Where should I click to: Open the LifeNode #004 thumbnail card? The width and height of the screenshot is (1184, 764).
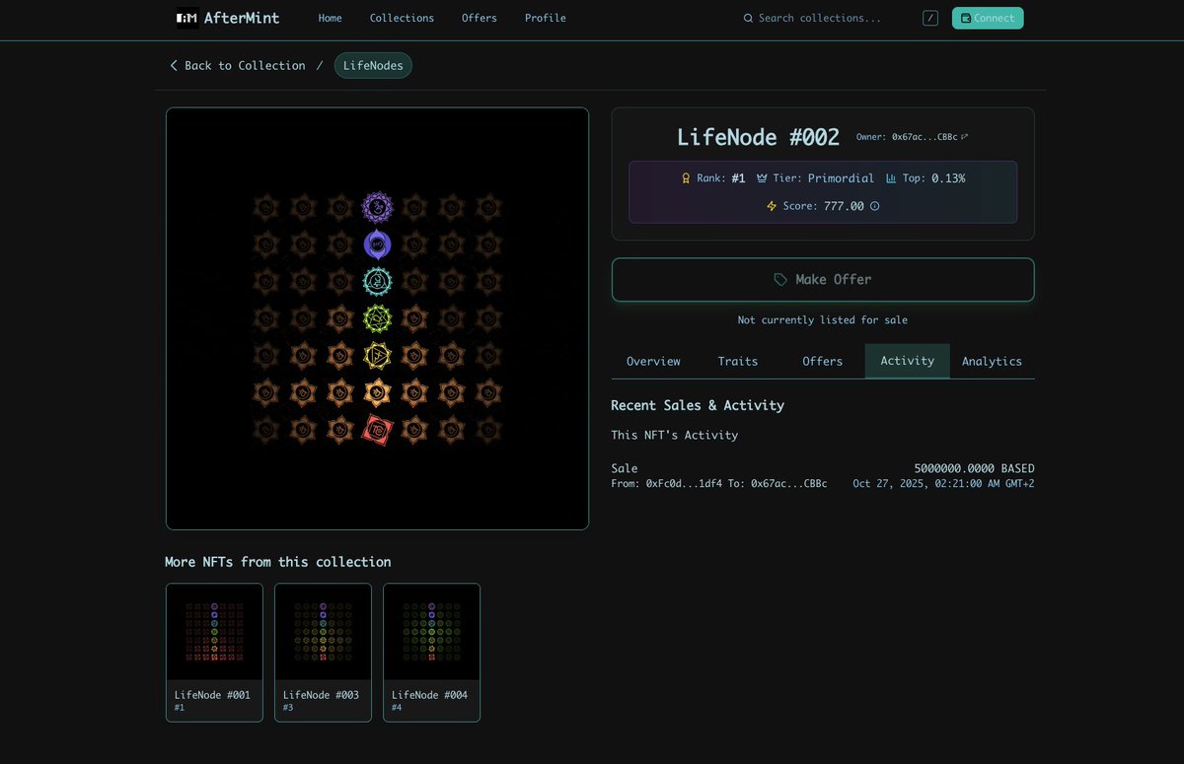coord(431,653)
